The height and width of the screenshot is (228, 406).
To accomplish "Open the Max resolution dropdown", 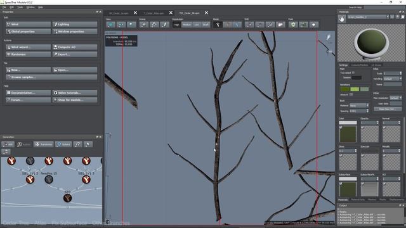I will click(x=396, y=98).
